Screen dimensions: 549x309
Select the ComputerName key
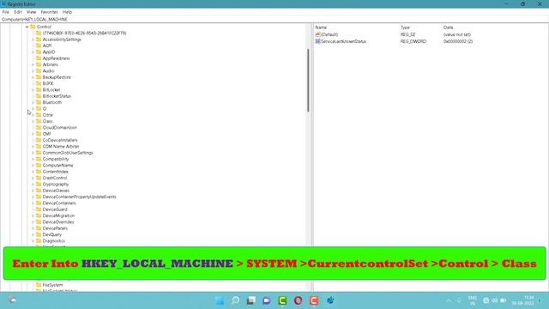click(x=57, y=166)
